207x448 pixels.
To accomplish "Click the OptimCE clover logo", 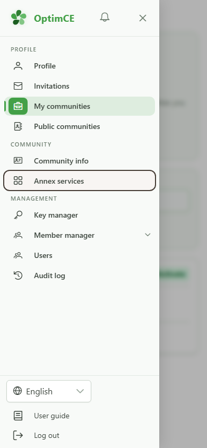I will 19,18.
